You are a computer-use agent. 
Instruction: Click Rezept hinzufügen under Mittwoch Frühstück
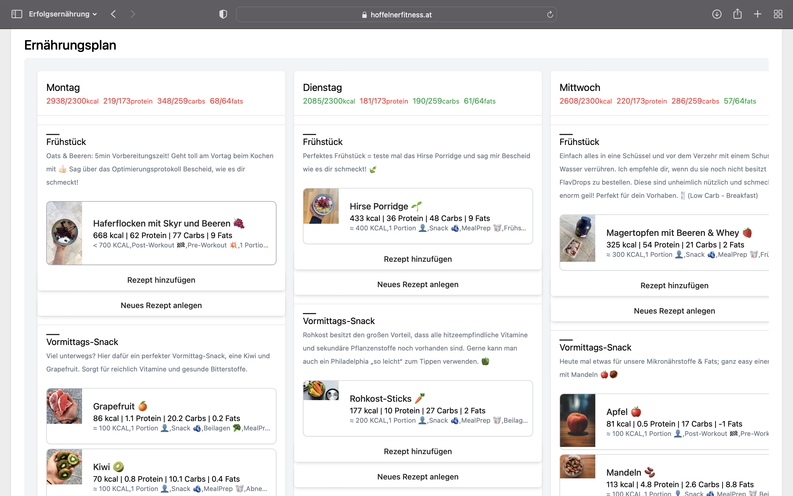click(x=674, y=285)
